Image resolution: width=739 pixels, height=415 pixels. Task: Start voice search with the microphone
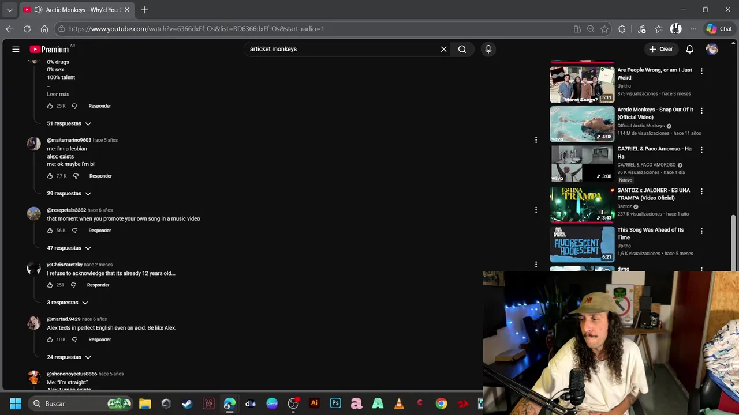(x=488, y=49)
